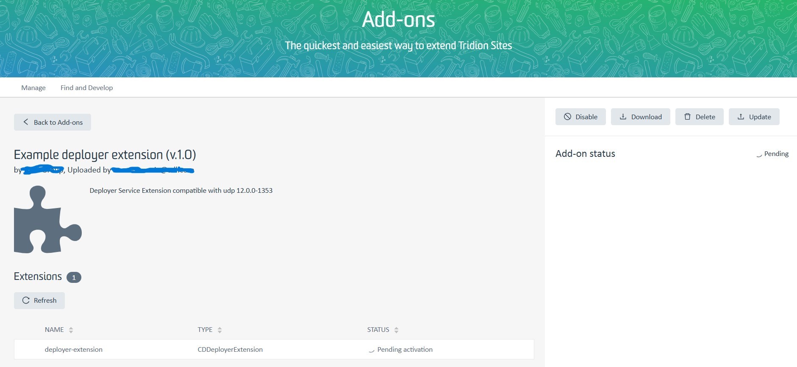This screenshot has width=797, height=367.
Task: Download the add-on package
Action: (x=641, y=117)
